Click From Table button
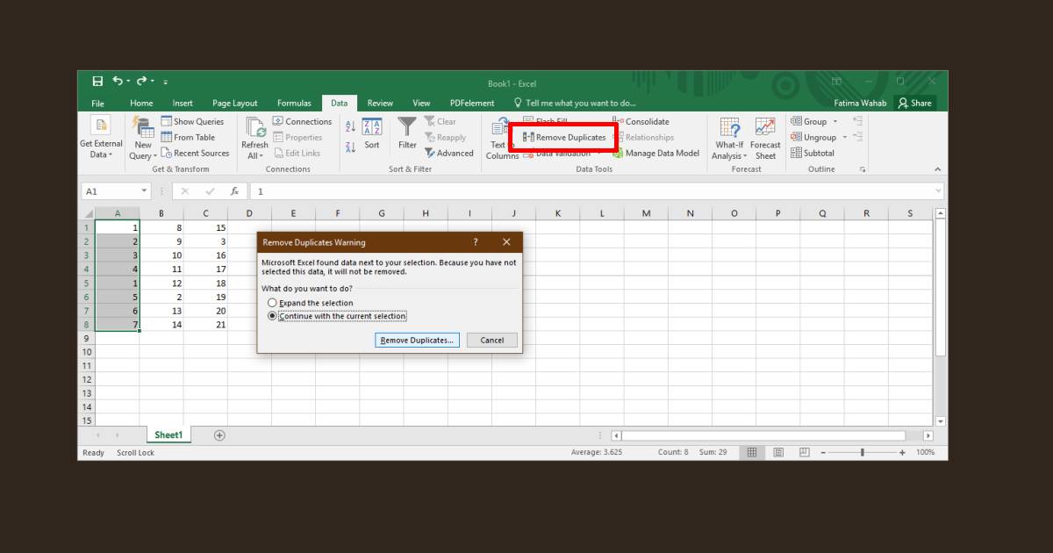 (x=188, y=138)
